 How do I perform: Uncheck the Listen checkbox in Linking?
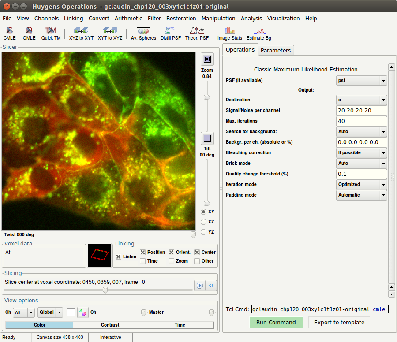coord(119,256)
